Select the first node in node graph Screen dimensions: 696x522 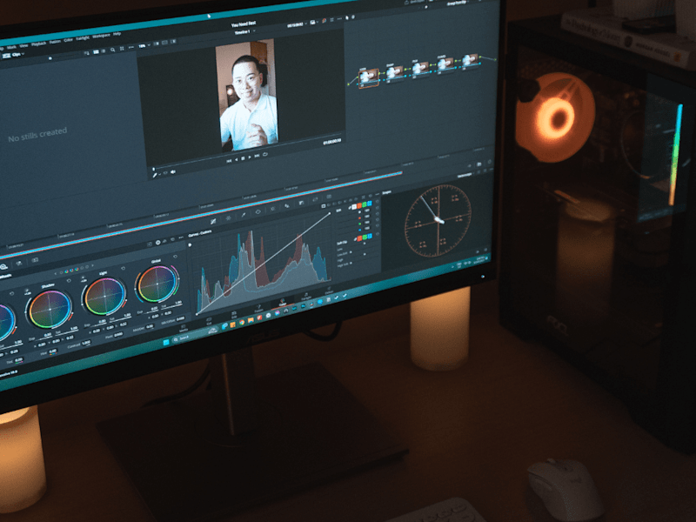pos(369,77)
